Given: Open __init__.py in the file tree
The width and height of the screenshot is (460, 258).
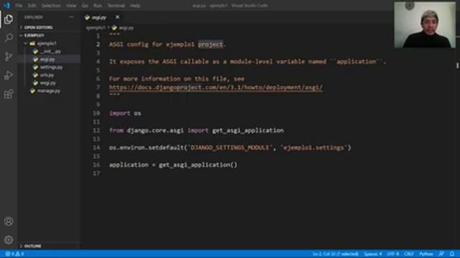Looking at the screenshot, I should [x=50, y=52].
